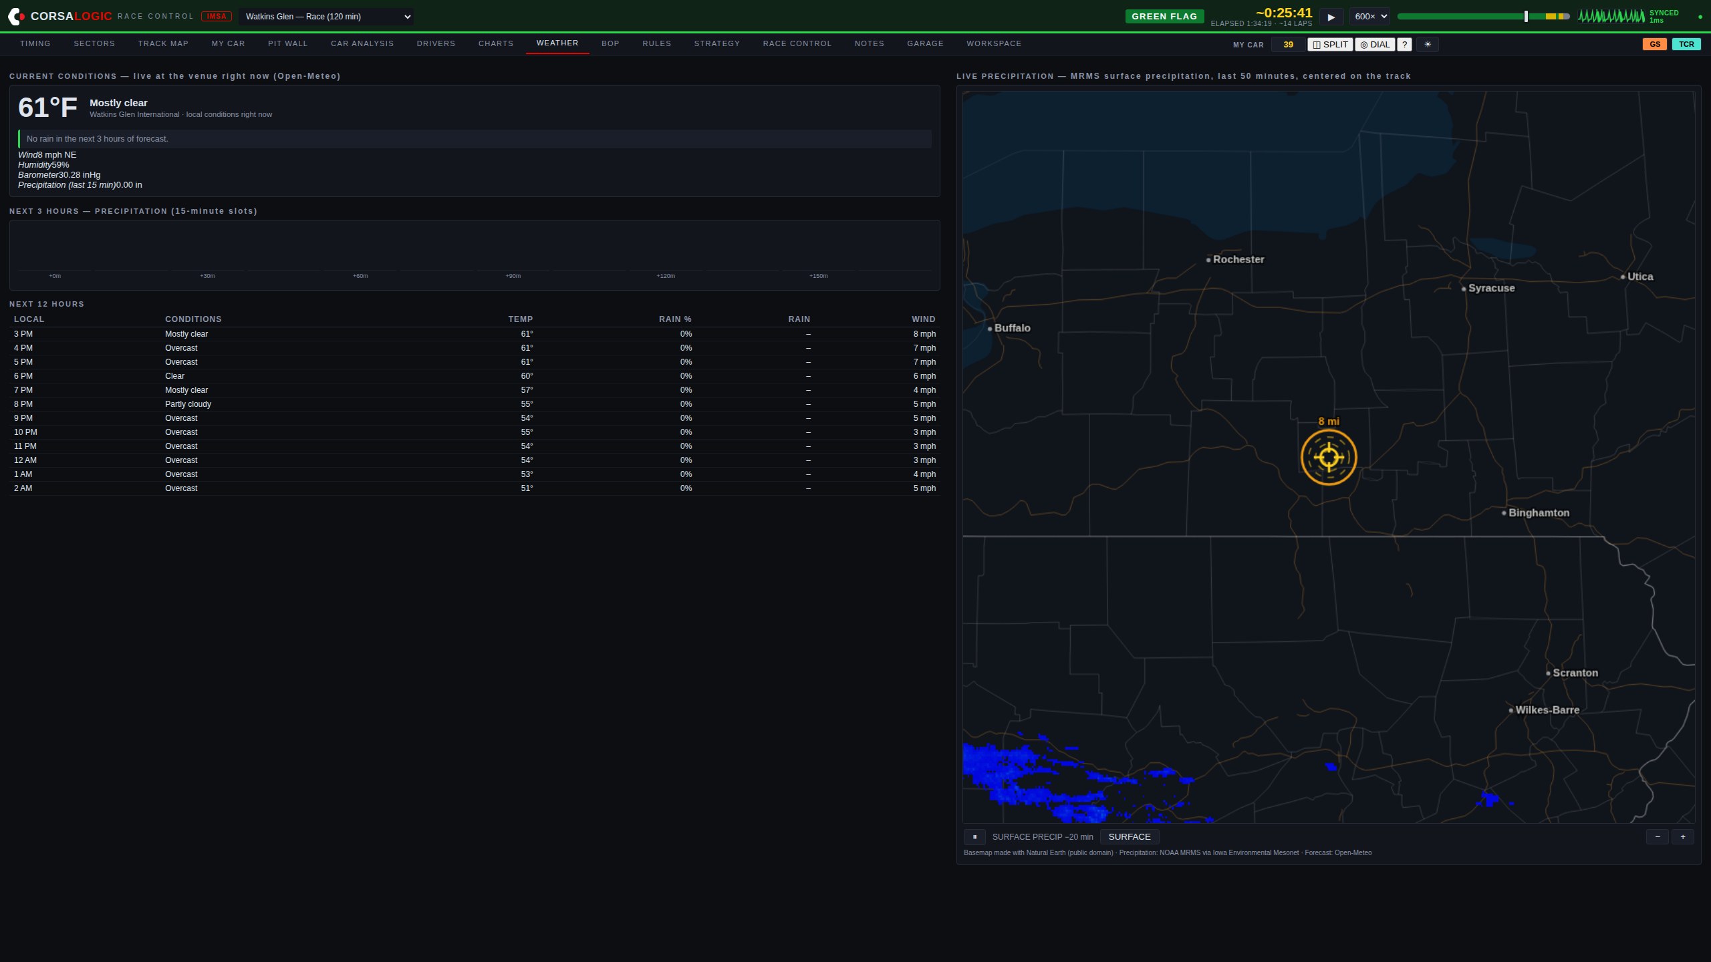Select the 2 AM forecast row
This screenshot has height=962, width=1711.
pyautogui.click(x=475, y=488)
